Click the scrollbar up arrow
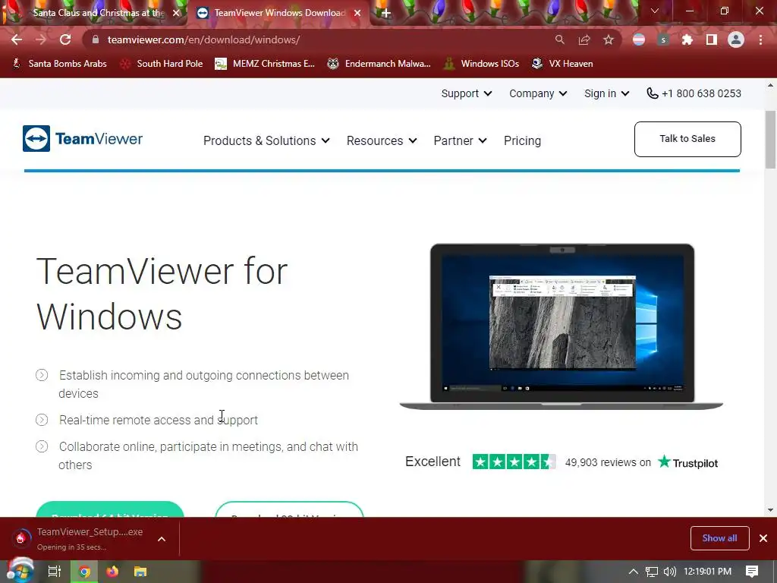 point(770,85)
